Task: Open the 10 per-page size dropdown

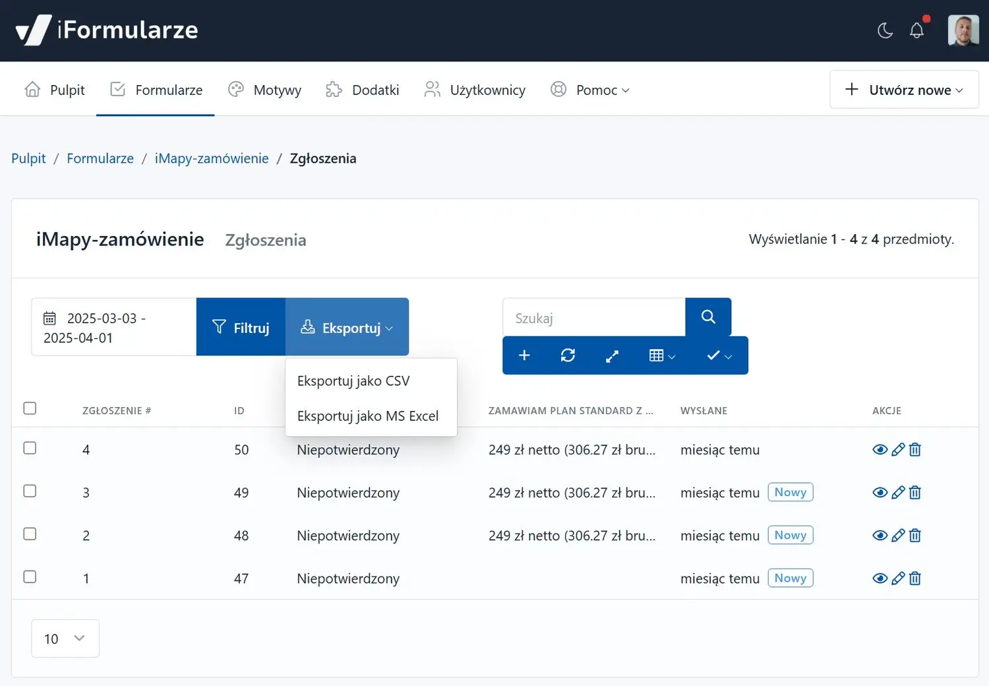Action: point(65,639)
